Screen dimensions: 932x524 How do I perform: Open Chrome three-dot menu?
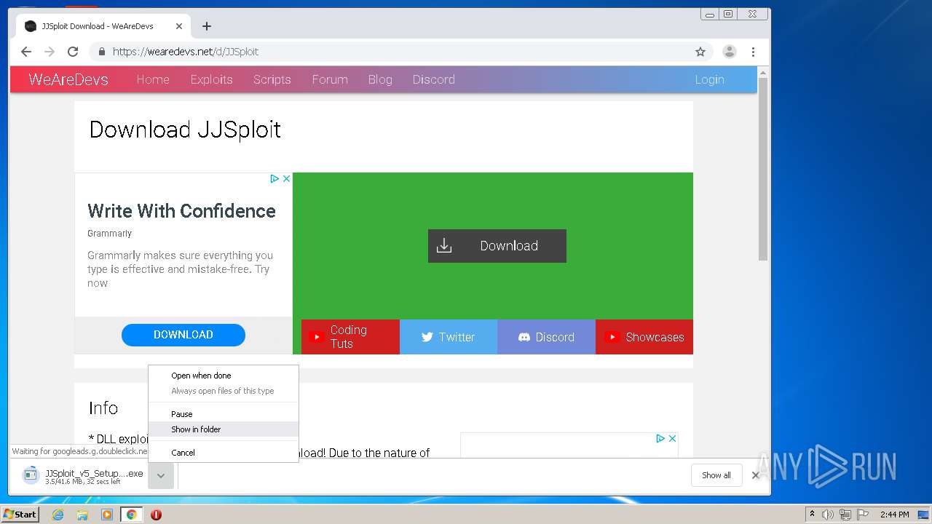(x=753, y=52)
